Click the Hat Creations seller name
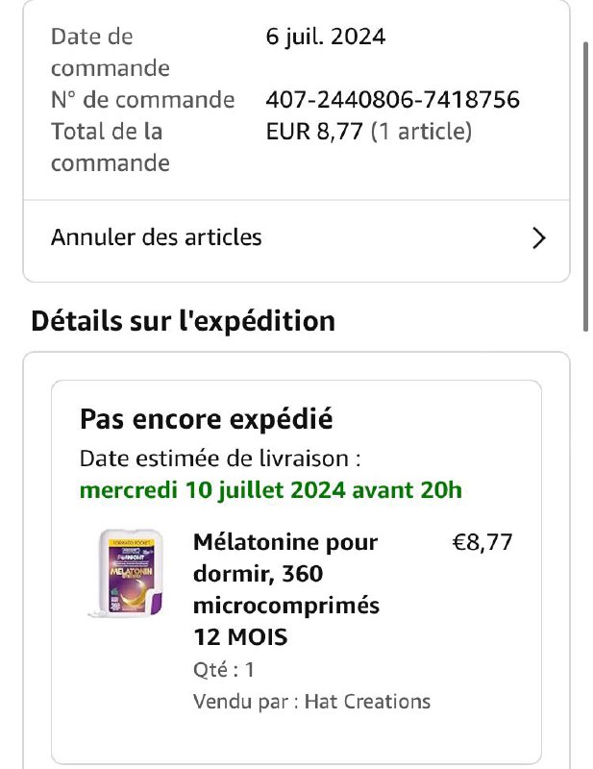This screenshot has width=593, height=769. click(x=367, y=702)
